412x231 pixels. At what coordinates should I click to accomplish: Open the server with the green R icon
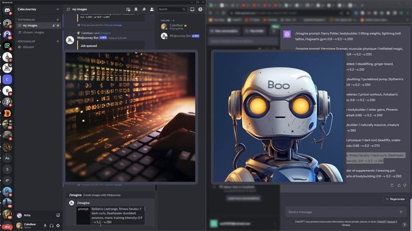point(7,46)
